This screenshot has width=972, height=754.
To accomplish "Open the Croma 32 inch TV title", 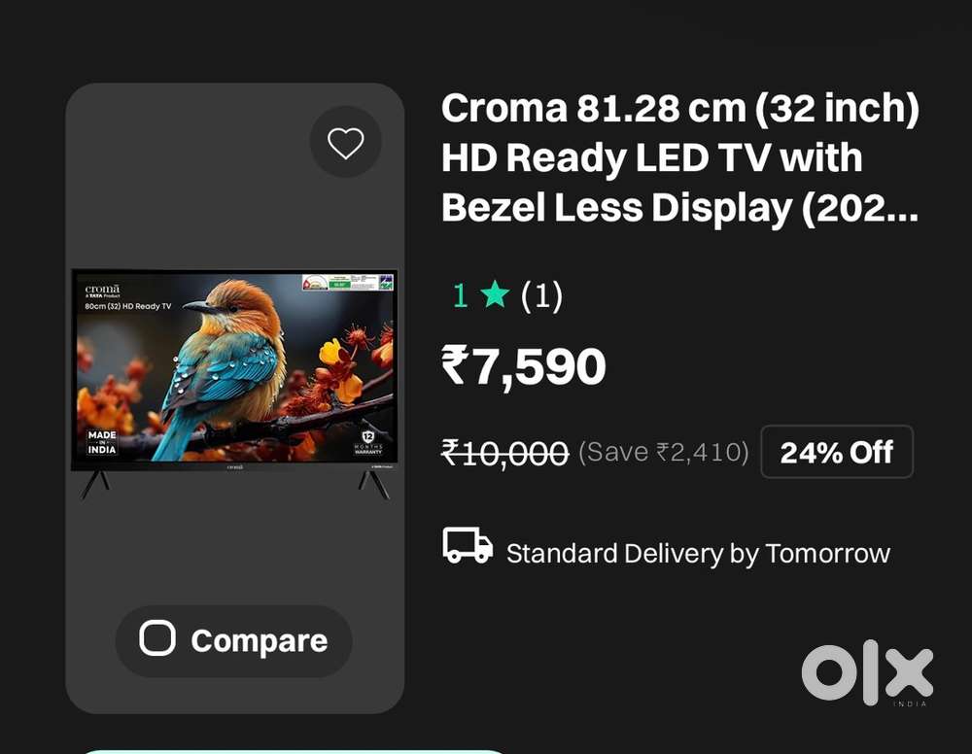I will [x=680, y=157].
